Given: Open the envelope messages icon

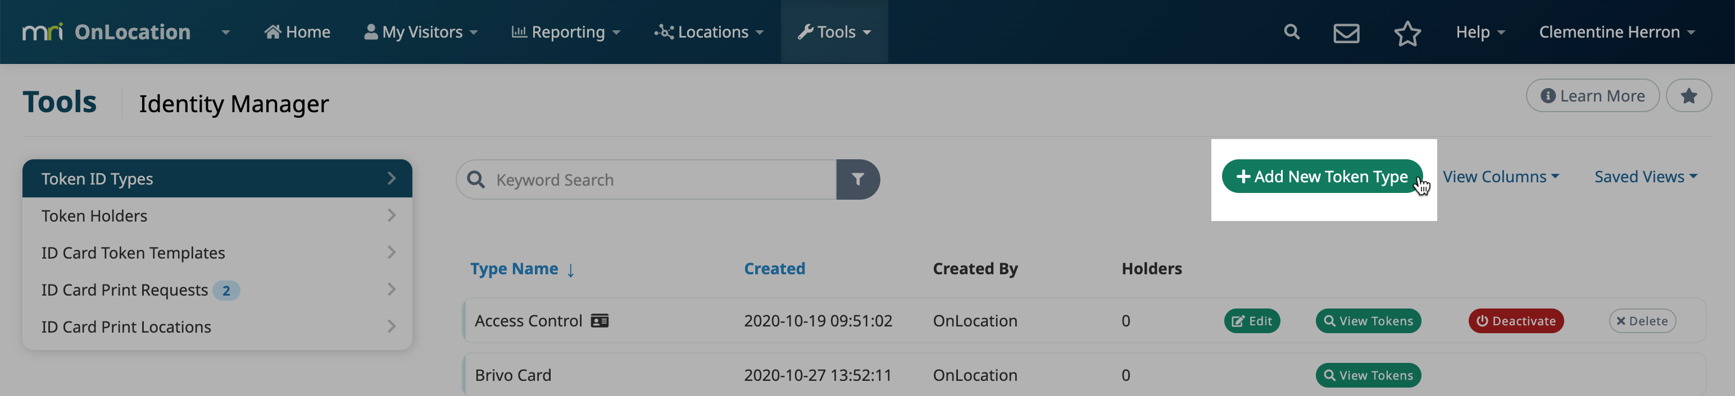Looking at the screenshot, I should click(x=1346, y=33).
